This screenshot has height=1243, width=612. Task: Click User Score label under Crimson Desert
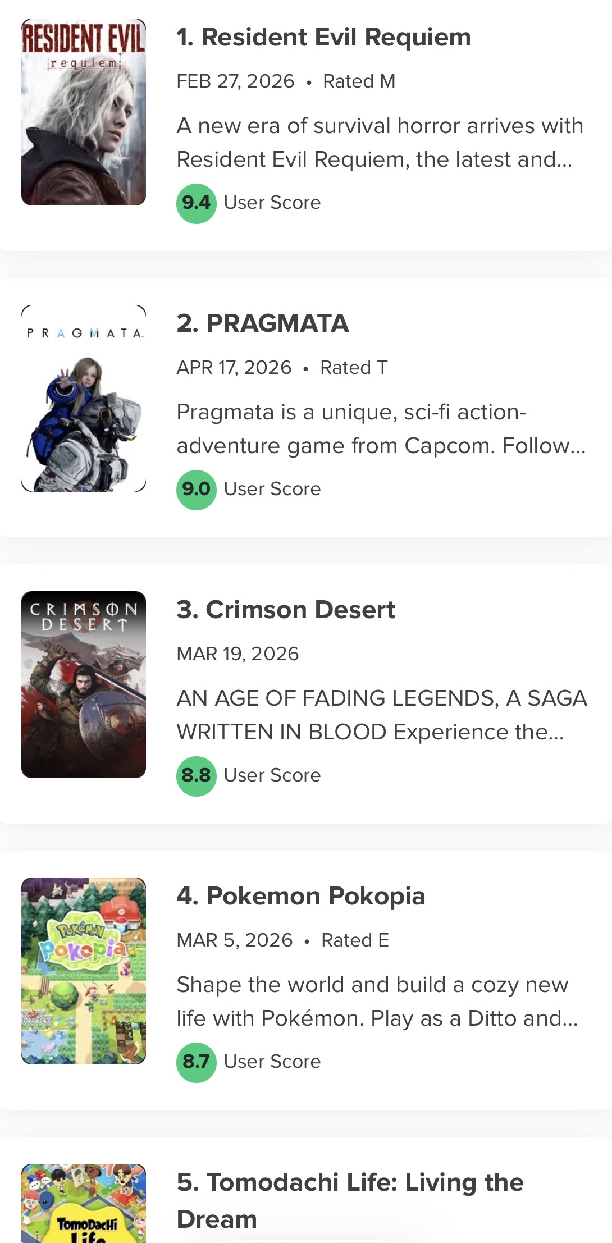point(272,775)
